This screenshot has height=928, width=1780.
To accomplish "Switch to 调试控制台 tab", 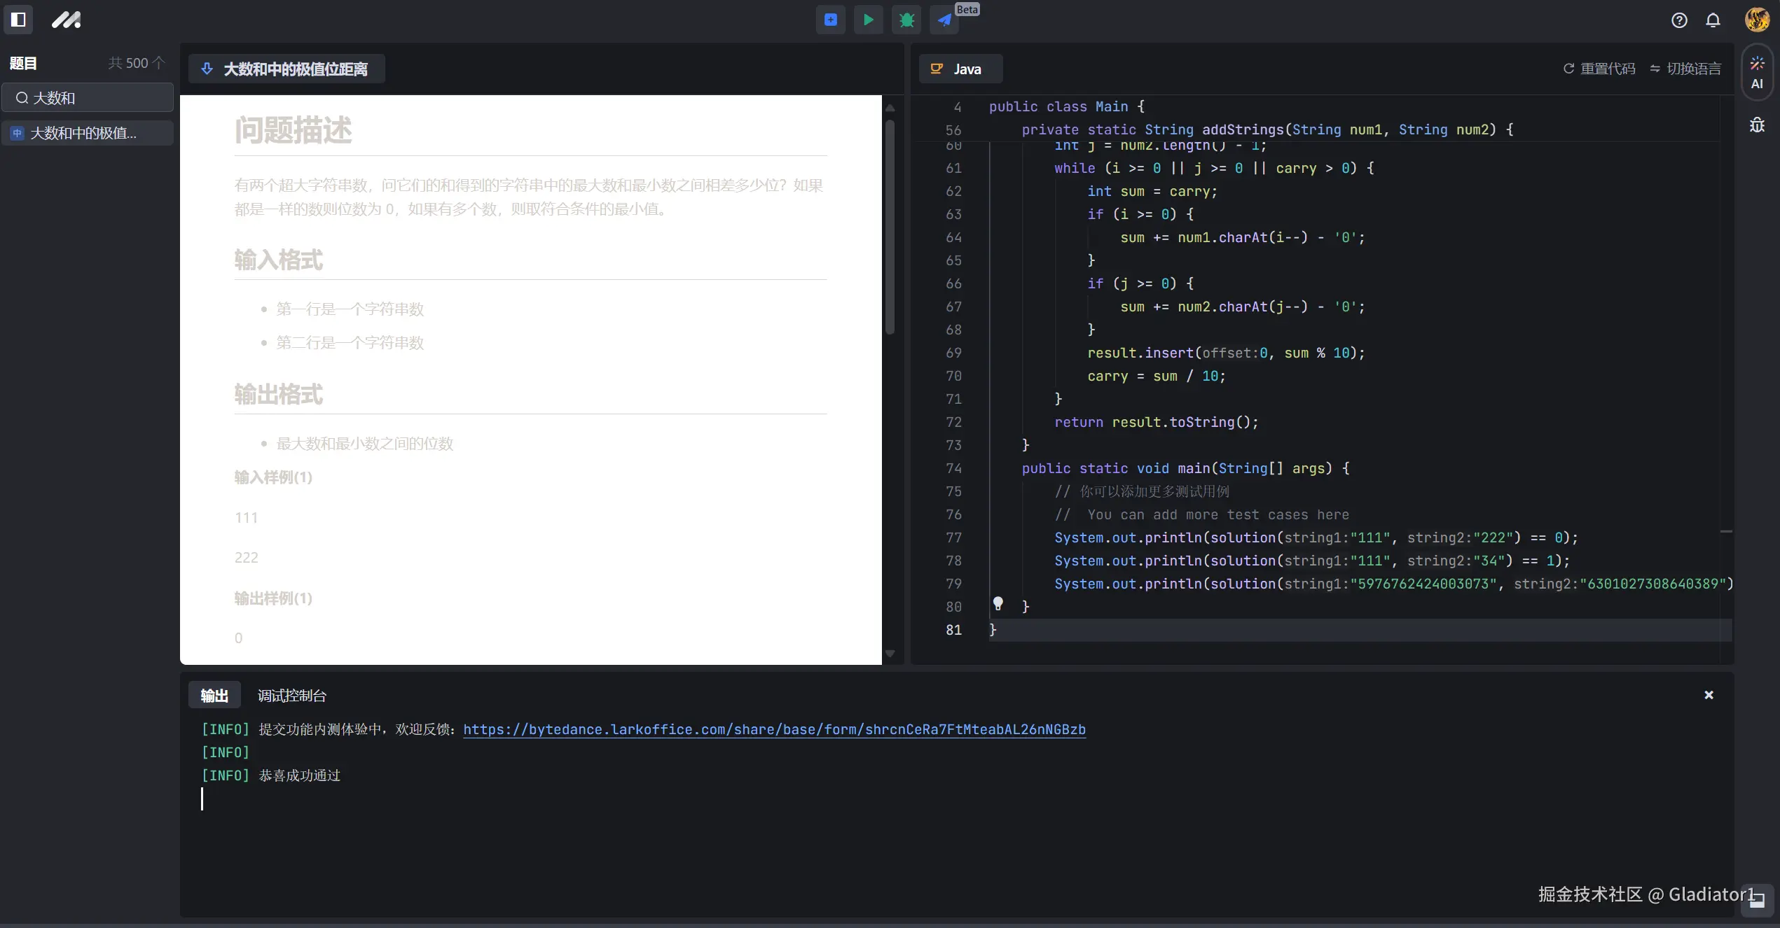I will click(x=291, y=695).
